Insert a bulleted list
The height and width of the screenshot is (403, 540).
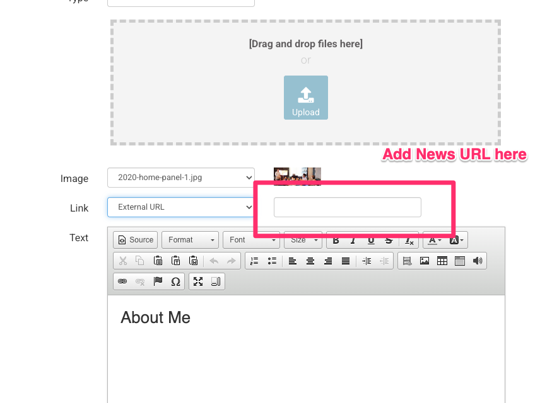(x=272, y=261)
